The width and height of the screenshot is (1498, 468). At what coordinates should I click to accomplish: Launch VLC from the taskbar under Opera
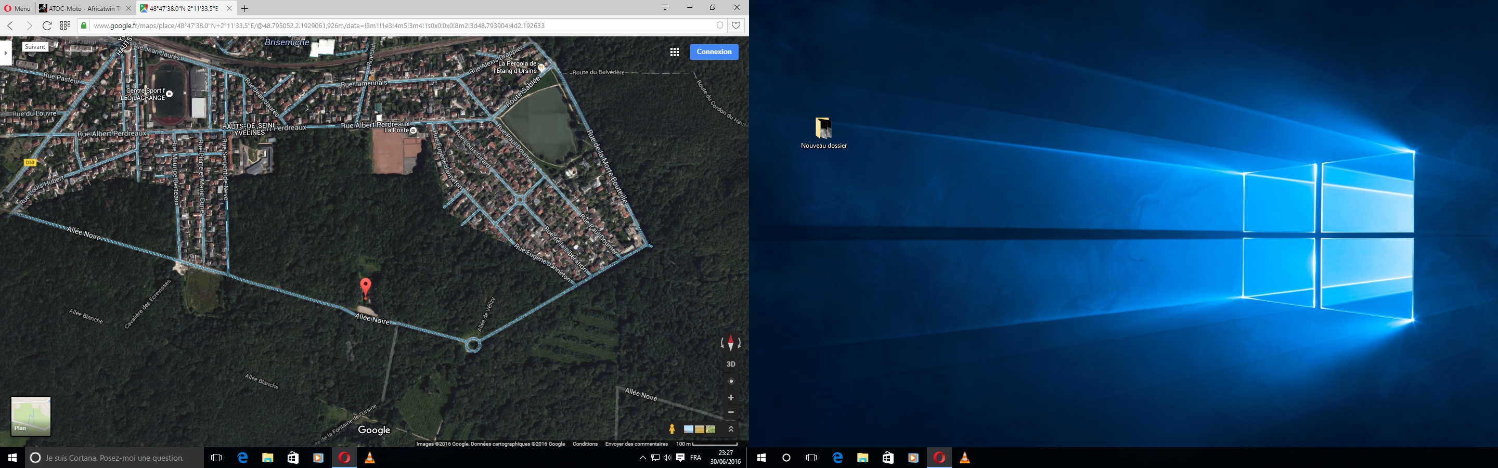[x=369, y=458]
